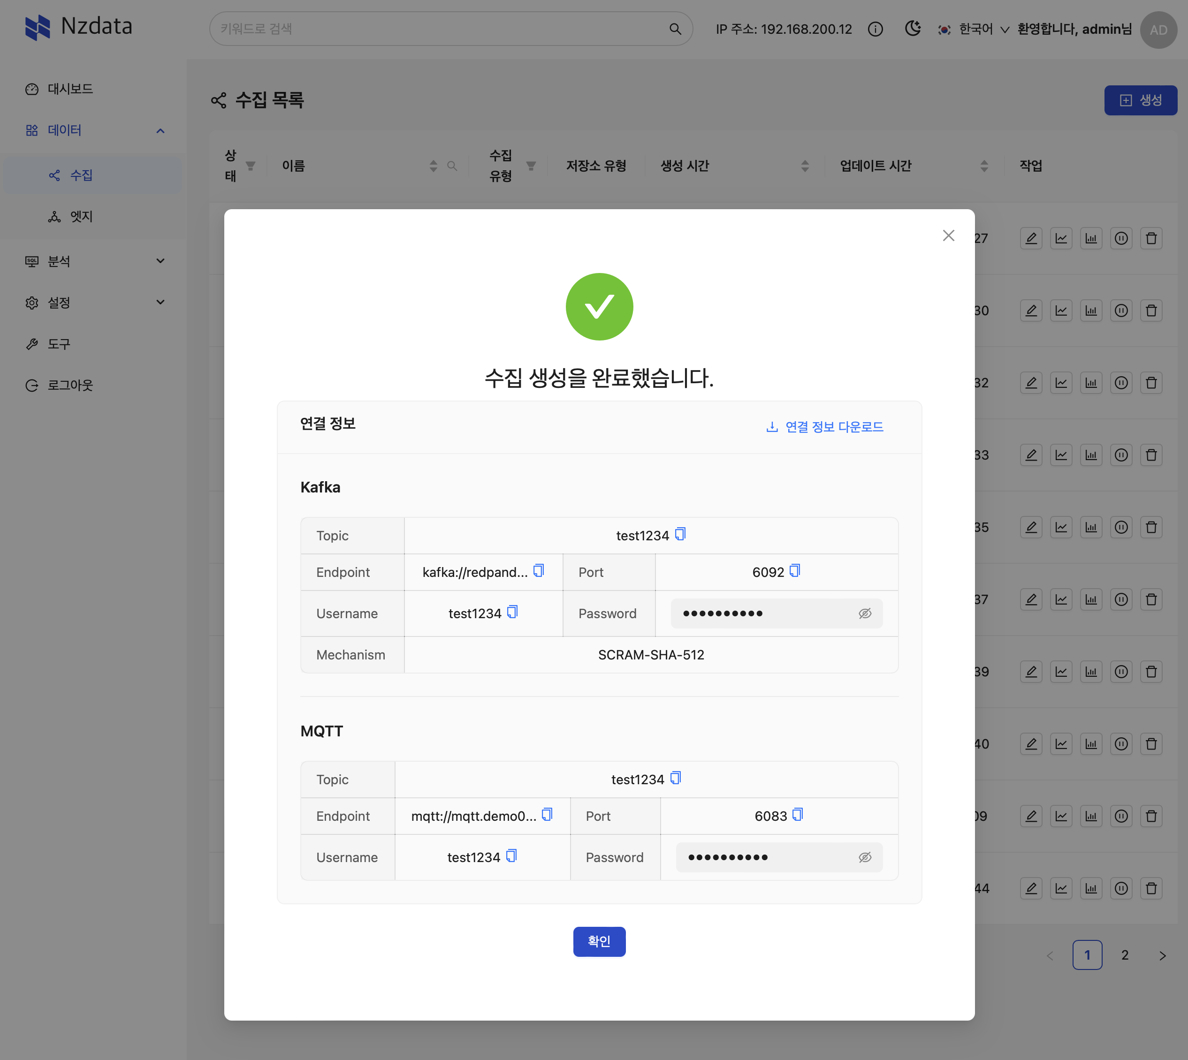Edit the row ending in 30

pyautogui.click(x=1031, y=310)
